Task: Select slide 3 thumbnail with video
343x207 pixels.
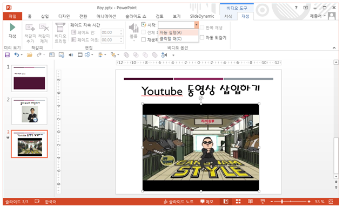Action: 29,144
